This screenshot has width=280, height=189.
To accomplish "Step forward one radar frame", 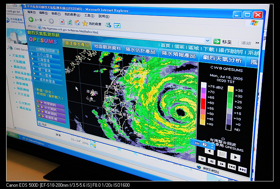I will click(222, 164).
